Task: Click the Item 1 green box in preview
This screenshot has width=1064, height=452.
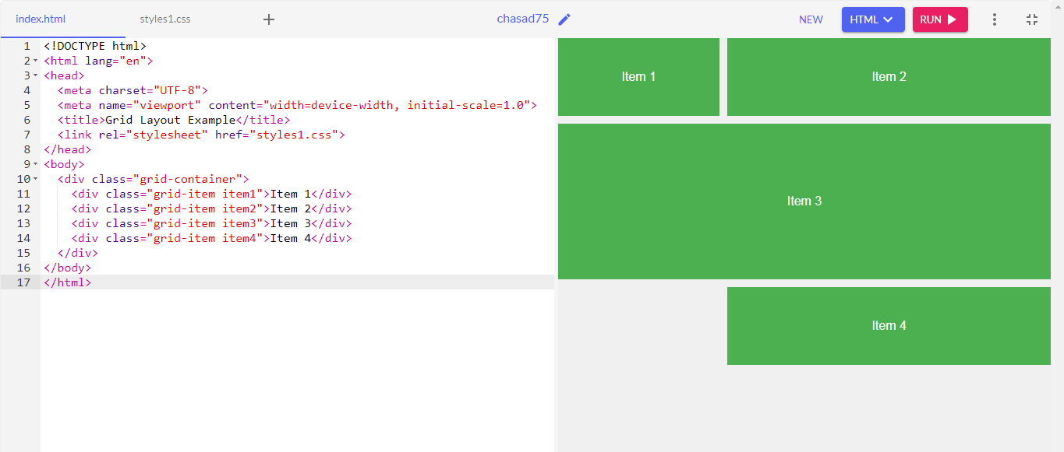Action: point(638,76)
